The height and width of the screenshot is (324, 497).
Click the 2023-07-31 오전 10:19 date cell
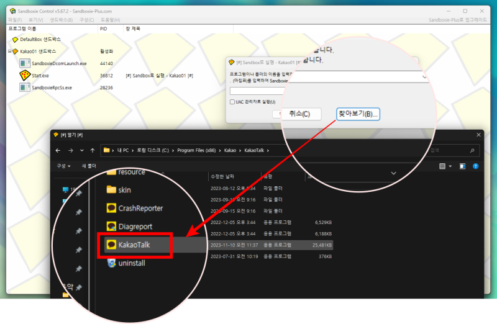coord(234,256)
